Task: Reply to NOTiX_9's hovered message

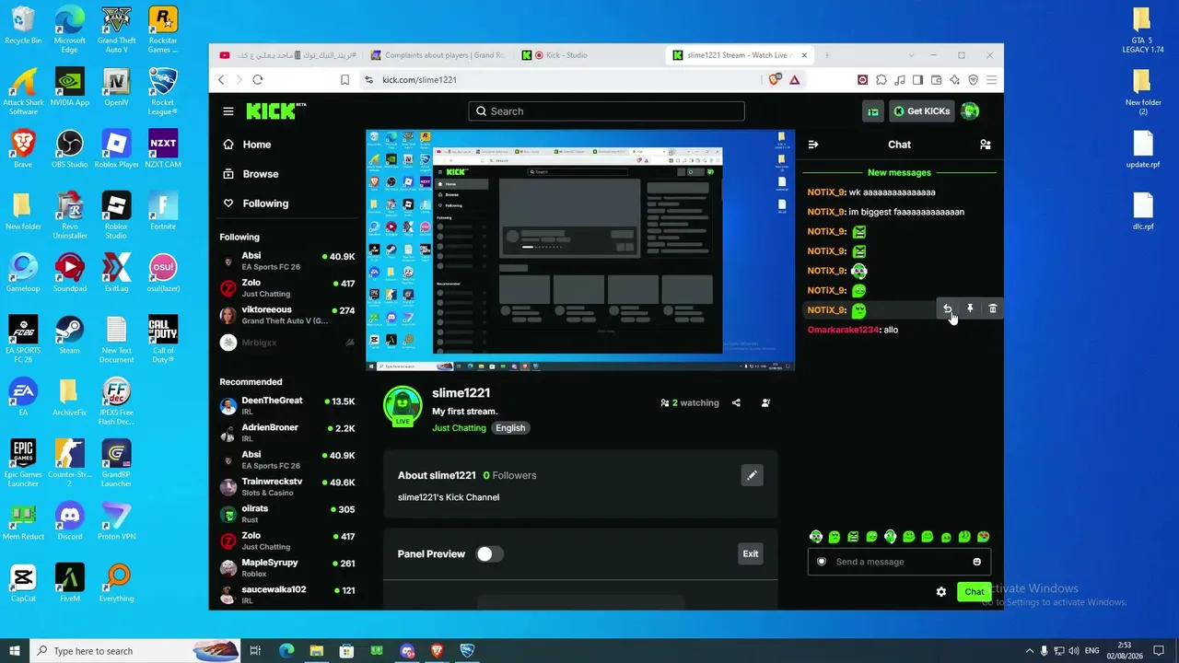Action: 947,309
